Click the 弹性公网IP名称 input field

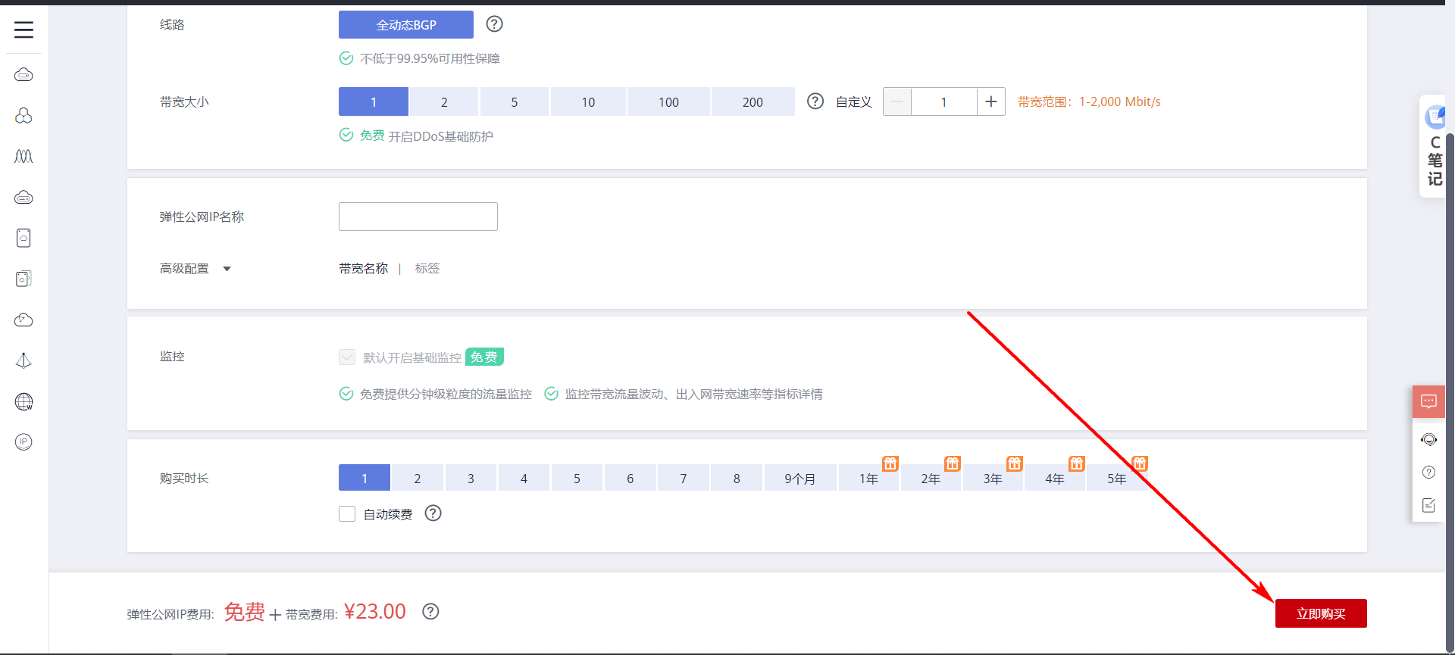coord(418,217)
